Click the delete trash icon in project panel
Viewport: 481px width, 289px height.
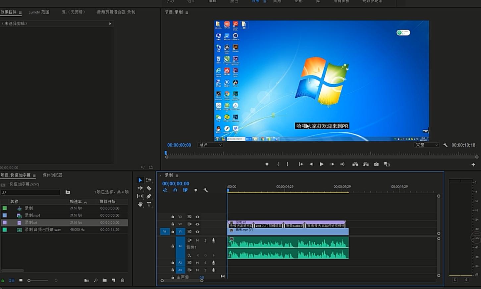click(x=123, y=280)
